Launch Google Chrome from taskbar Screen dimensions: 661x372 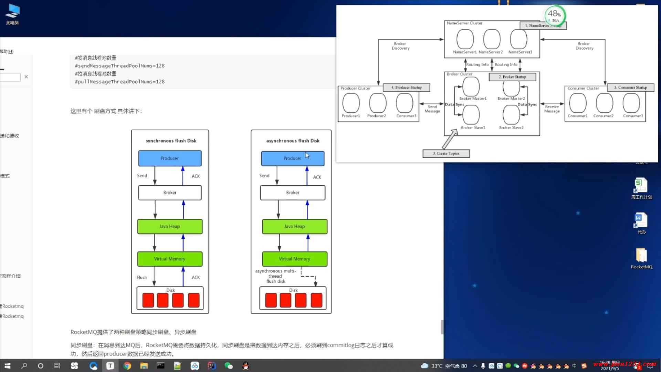[x=127, y=366]
